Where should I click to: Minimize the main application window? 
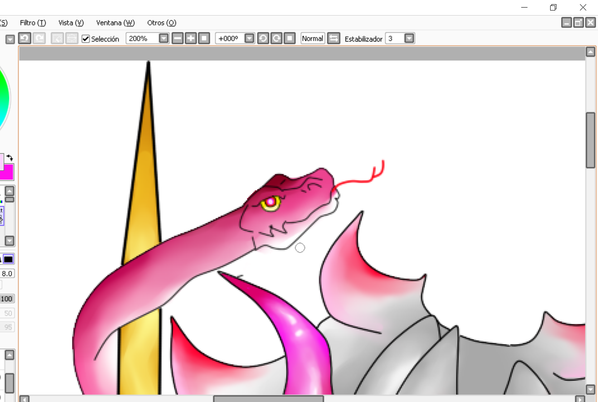[x=524, y=7]
